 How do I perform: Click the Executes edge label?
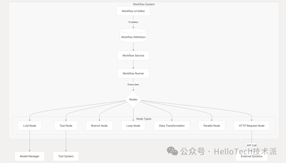point(133,85)
